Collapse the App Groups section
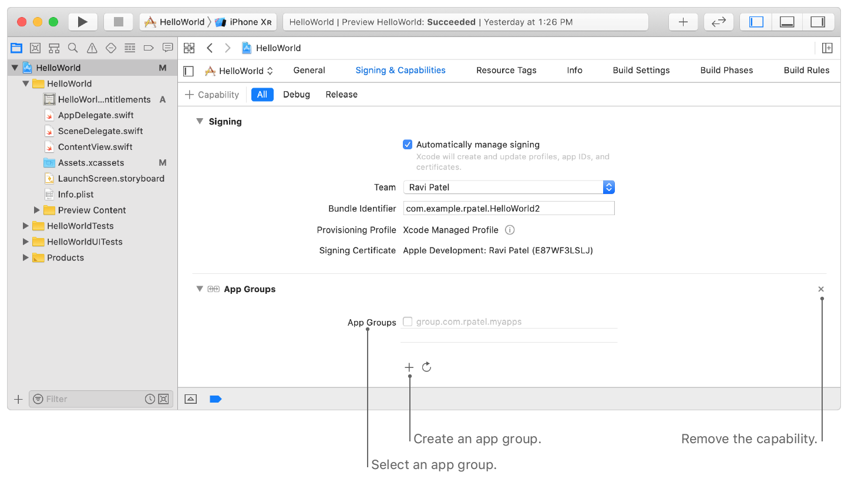Viewport: 848px width, 479px height. (200, 289)
